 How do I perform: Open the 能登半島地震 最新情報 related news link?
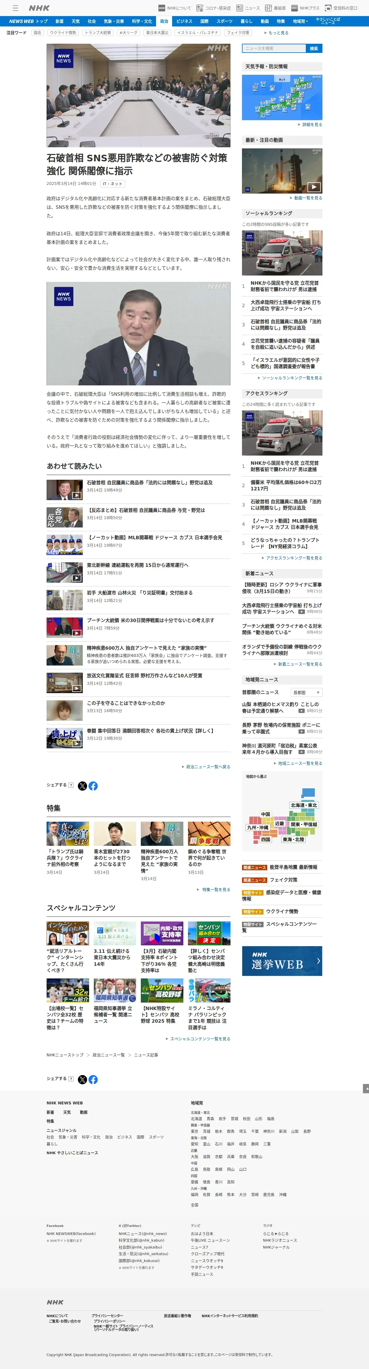294,867
